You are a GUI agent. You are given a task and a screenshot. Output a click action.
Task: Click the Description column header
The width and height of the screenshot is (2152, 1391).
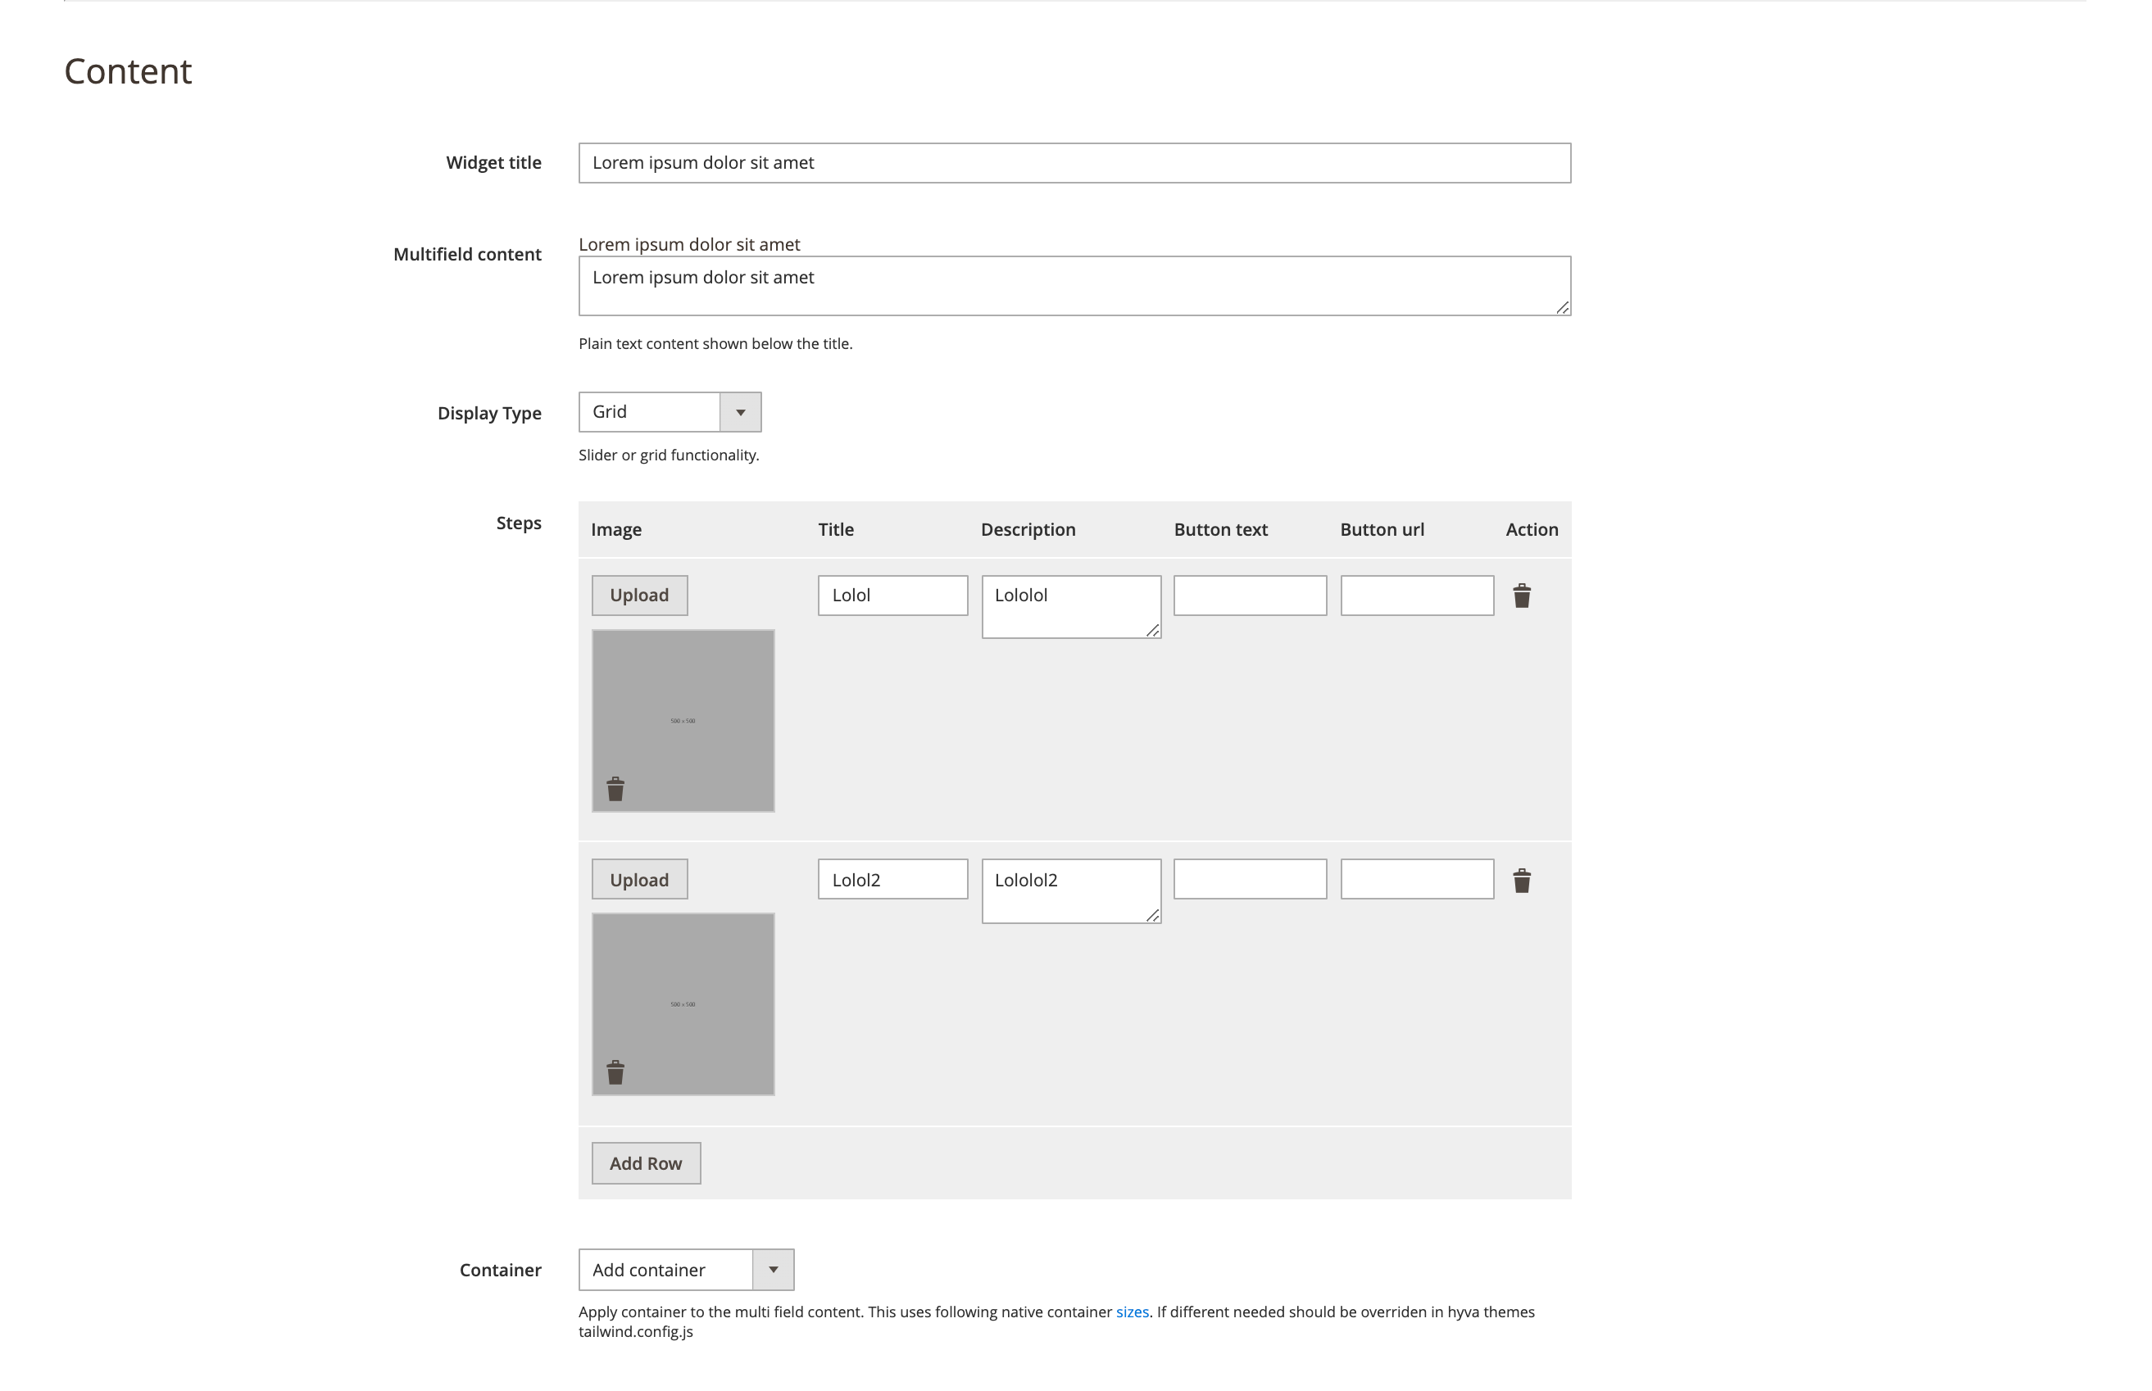[x=1028, y=529]
